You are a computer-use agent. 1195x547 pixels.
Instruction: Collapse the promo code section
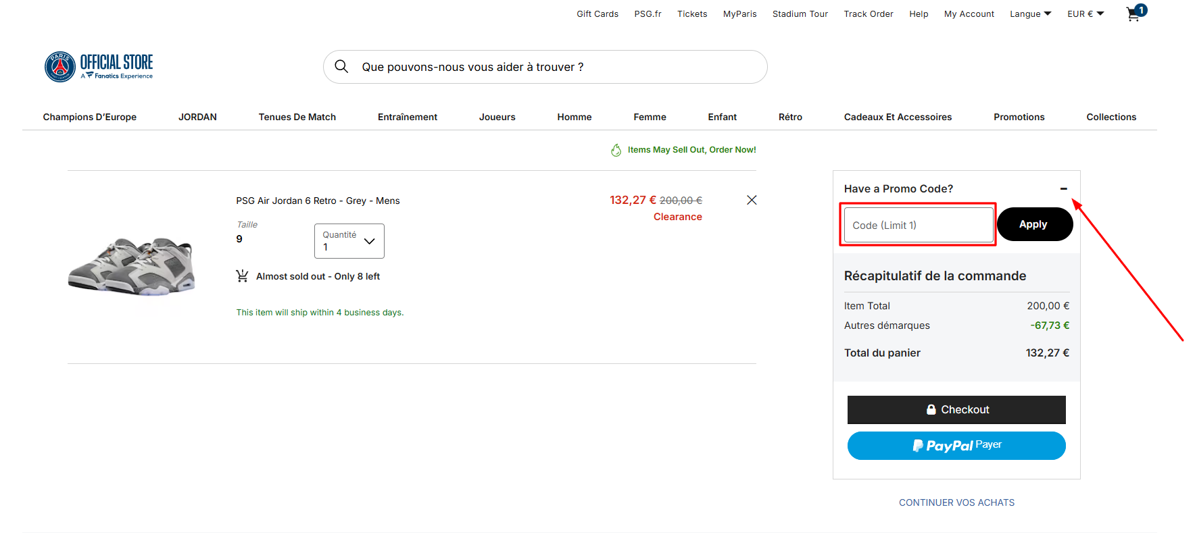1064,189
